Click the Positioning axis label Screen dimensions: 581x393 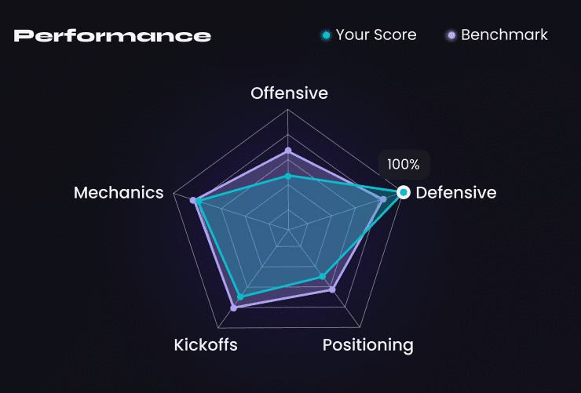point(368,346)
